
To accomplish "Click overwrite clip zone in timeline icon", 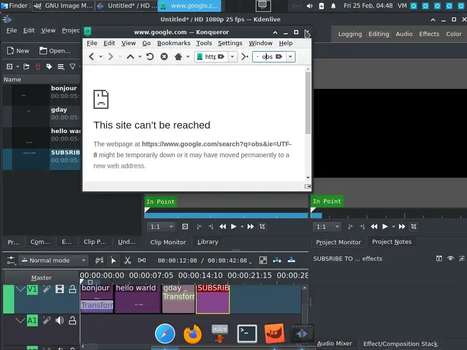I will pos(291,260).
